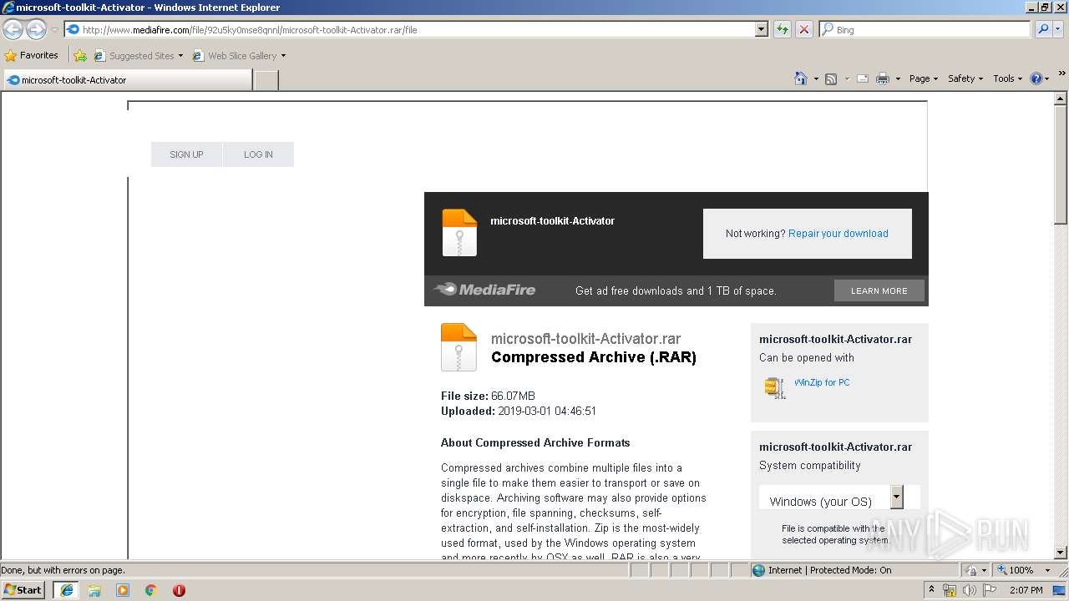Open the address bar history dropdown

click(761, 29)
